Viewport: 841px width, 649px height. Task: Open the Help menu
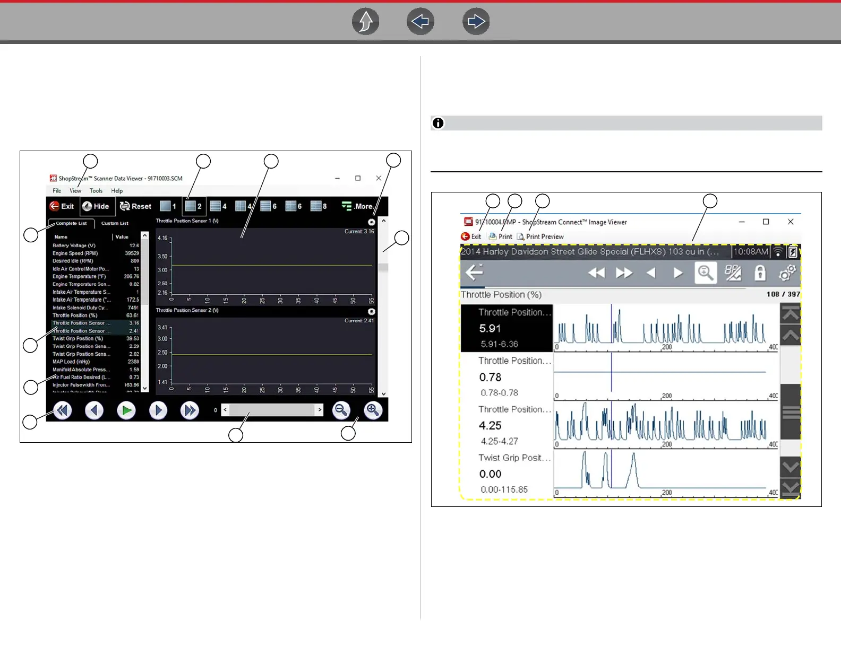[x=117, y=191]
